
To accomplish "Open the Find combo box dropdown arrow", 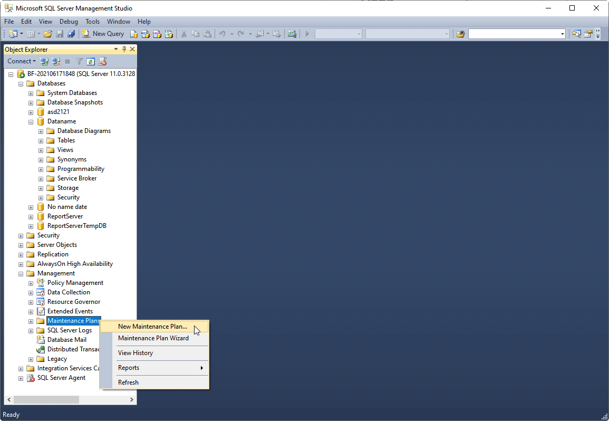I will [x=563, y=34].
